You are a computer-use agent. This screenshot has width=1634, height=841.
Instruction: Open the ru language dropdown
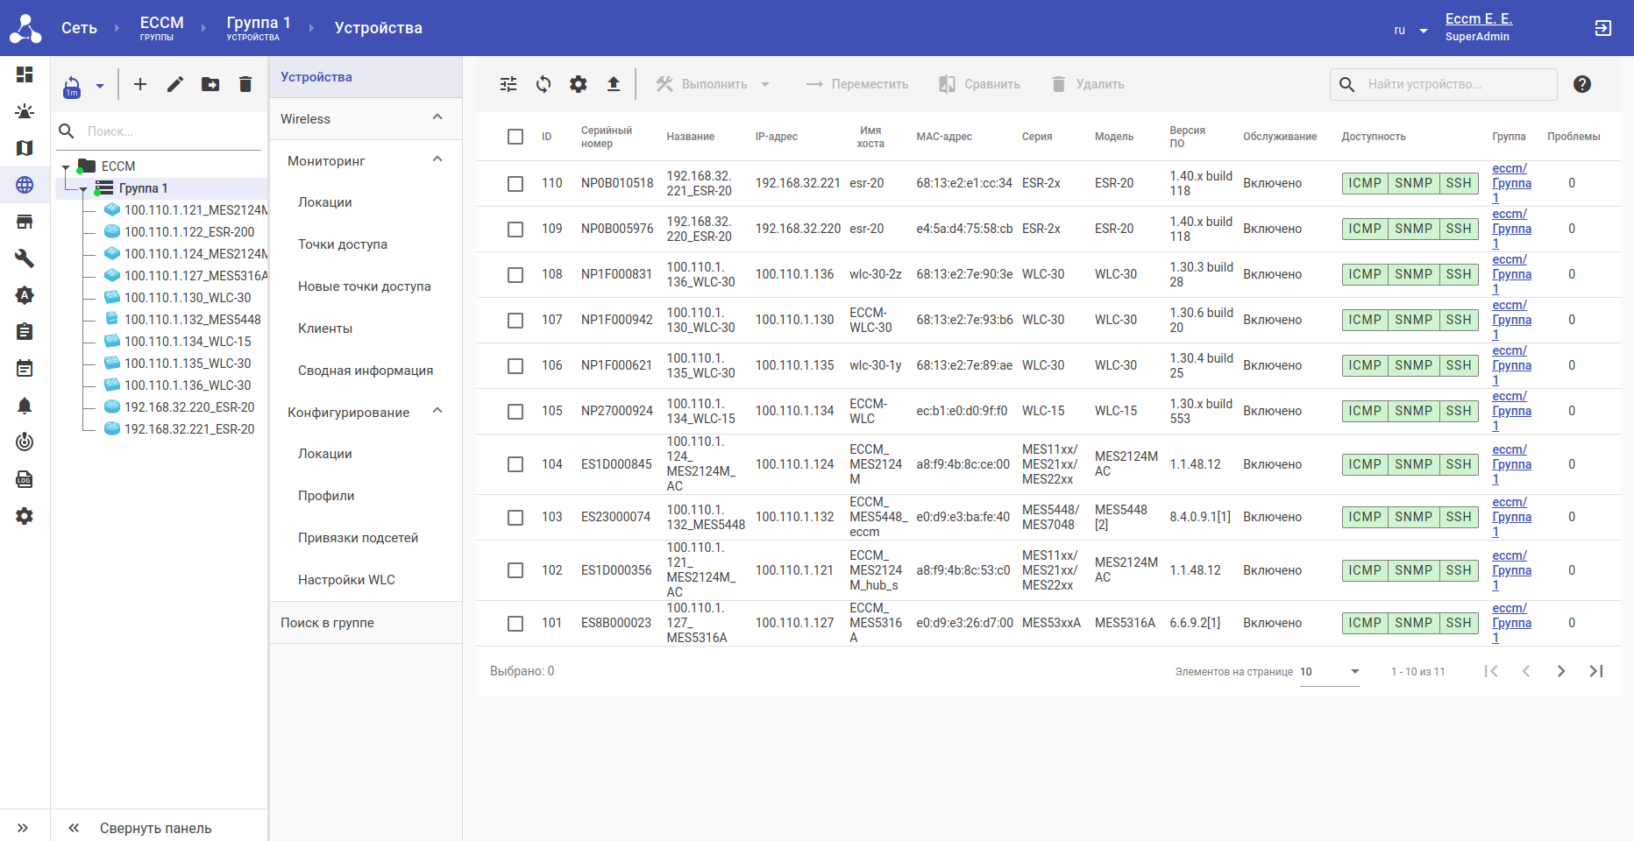[1411, 30]
